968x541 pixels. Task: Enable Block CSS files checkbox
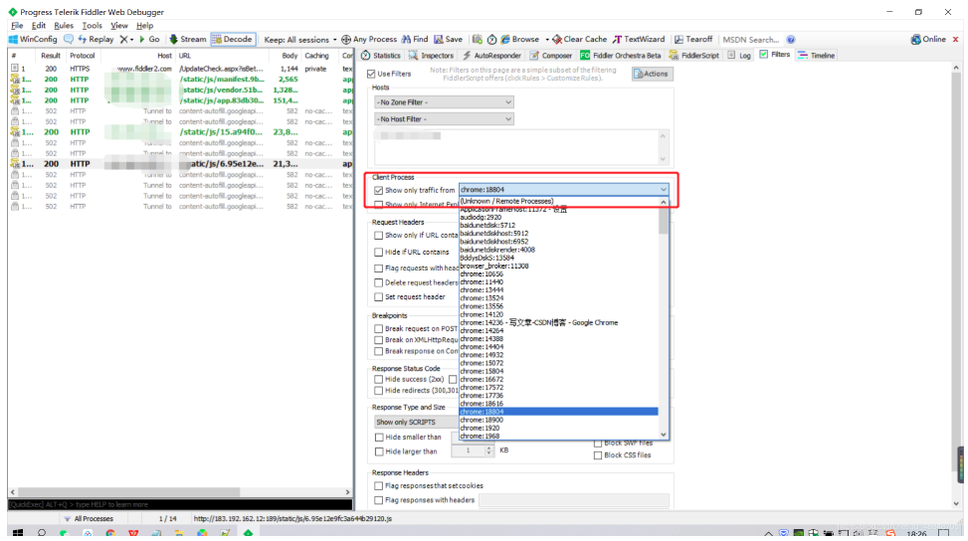tap(598, 455)
